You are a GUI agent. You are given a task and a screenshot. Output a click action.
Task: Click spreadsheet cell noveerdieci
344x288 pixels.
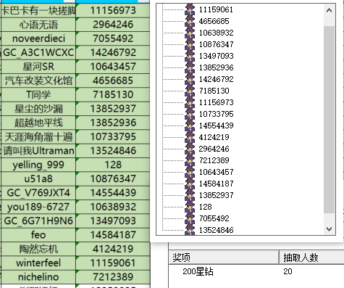tap(38, 38)
